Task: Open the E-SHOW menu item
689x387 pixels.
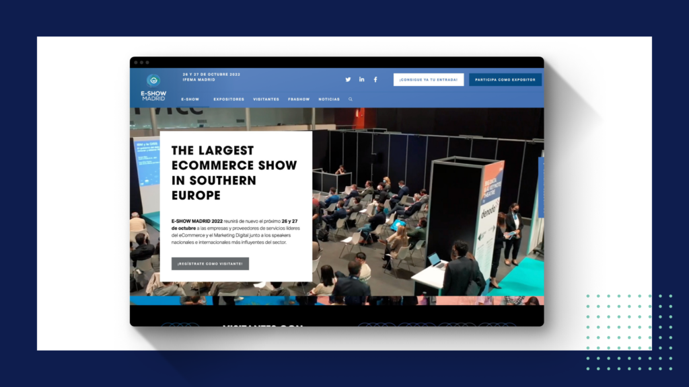Action: 190,99
